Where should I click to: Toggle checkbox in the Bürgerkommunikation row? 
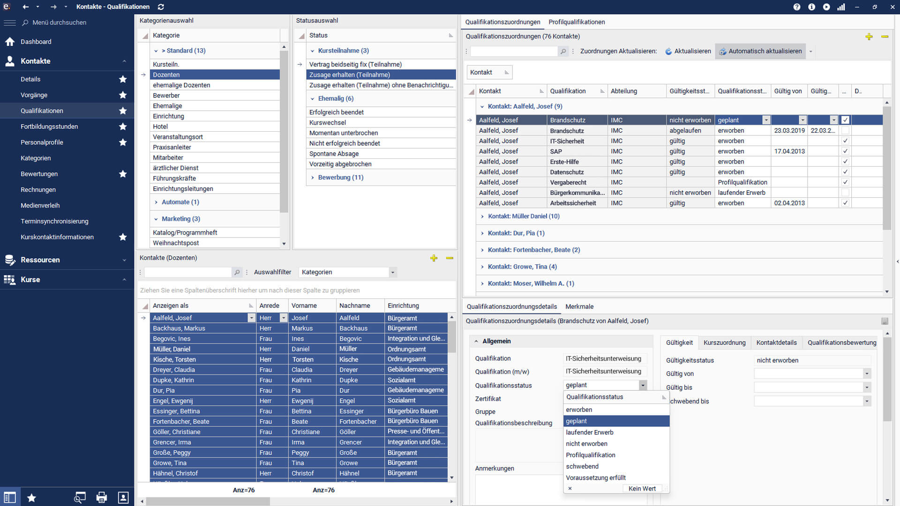[x=845, y=193]
